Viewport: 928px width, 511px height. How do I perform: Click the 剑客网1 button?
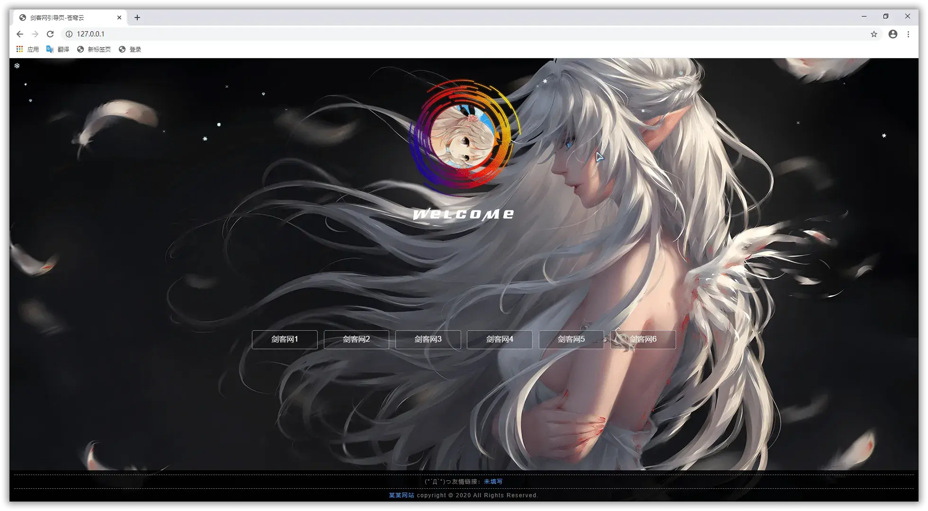[285, 339]
